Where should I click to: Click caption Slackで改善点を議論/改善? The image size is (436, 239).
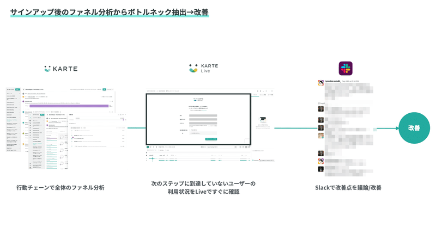pos(348,188)
